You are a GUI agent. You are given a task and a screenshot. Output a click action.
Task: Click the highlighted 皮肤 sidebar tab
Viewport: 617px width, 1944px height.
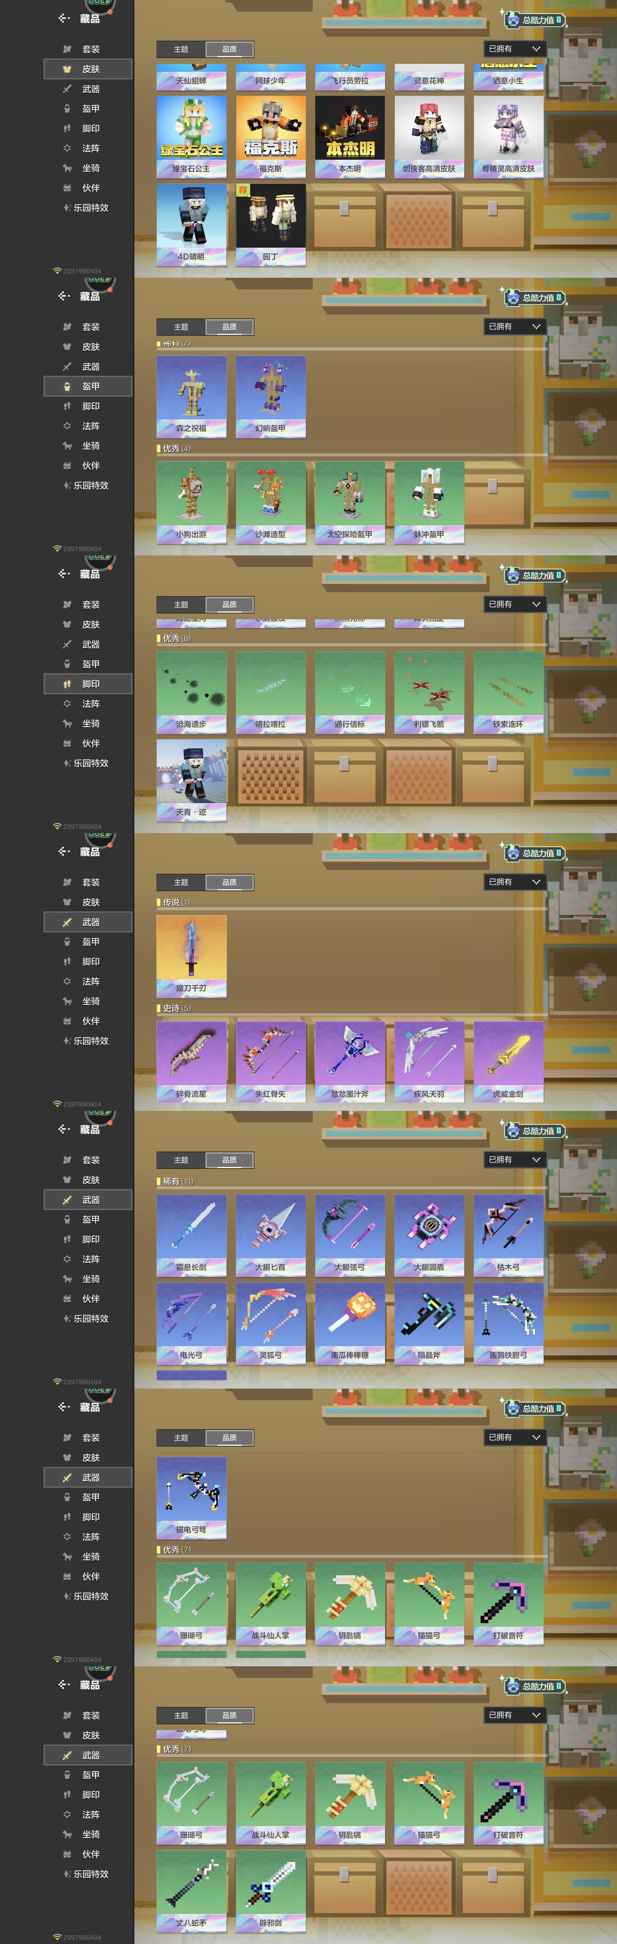click(x=88, y=69)
